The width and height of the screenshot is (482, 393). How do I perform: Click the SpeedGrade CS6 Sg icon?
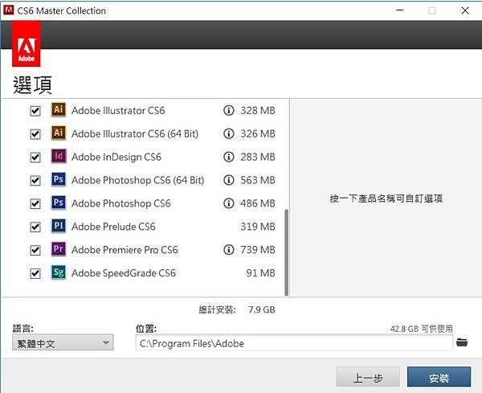59,272
